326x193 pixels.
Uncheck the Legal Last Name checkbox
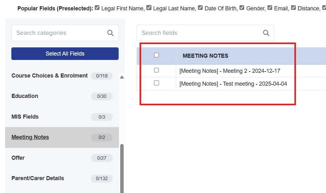coord(149,8)
